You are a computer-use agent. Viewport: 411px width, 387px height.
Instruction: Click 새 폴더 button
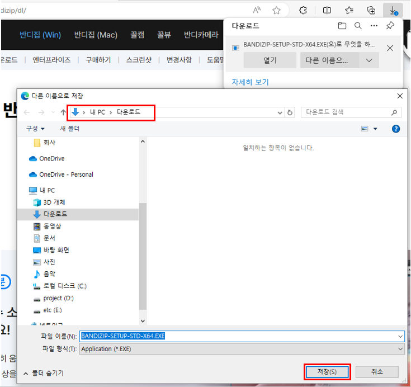click(x=70, y=129)
